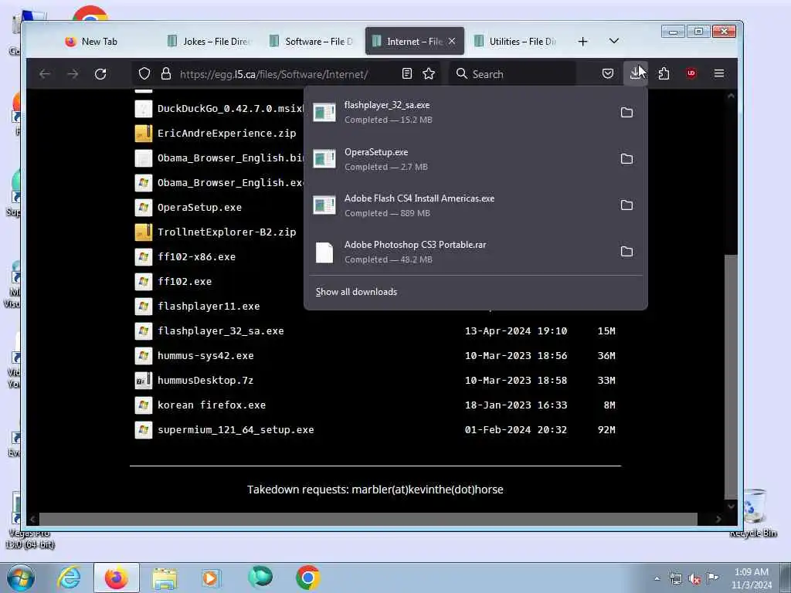Open the Save to Pocket icon
This screenshot has height=593, width=791.
608,73
